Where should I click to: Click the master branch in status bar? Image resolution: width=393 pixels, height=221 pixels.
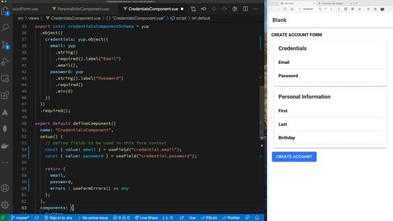[x=20, y=218]
